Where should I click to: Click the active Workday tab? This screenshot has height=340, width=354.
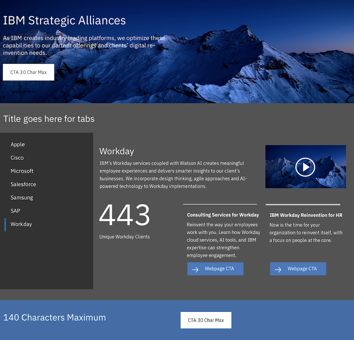21,224
